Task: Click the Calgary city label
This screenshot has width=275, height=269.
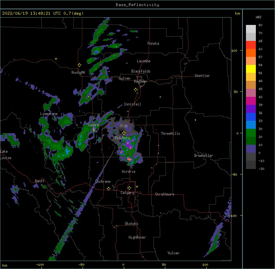Action: click(127, 193)
